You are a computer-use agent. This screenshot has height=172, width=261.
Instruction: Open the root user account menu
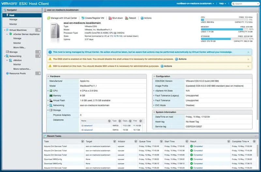(195, 4)
